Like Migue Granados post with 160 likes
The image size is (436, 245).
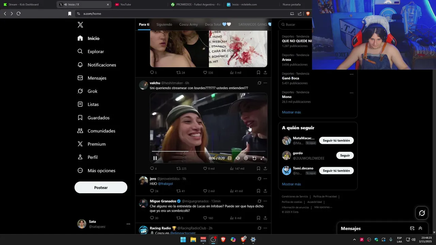click(x=208, y=218)
